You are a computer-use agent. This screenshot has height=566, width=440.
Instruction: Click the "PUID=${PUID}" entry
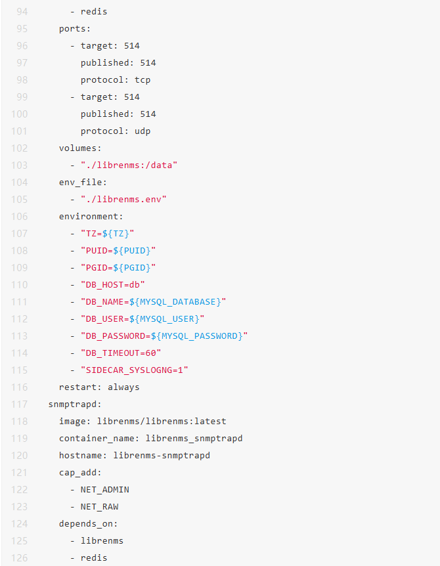[x=118, y=251]
